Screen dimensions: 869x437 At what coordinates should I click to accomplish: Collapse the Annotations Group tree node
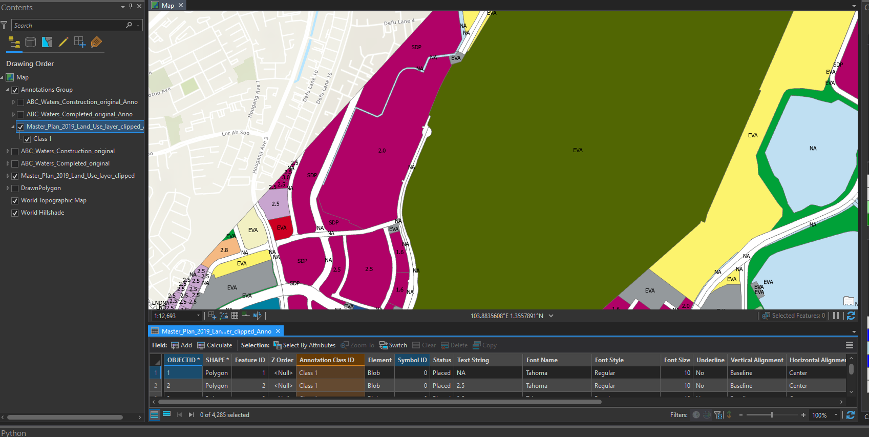(7, 90)
